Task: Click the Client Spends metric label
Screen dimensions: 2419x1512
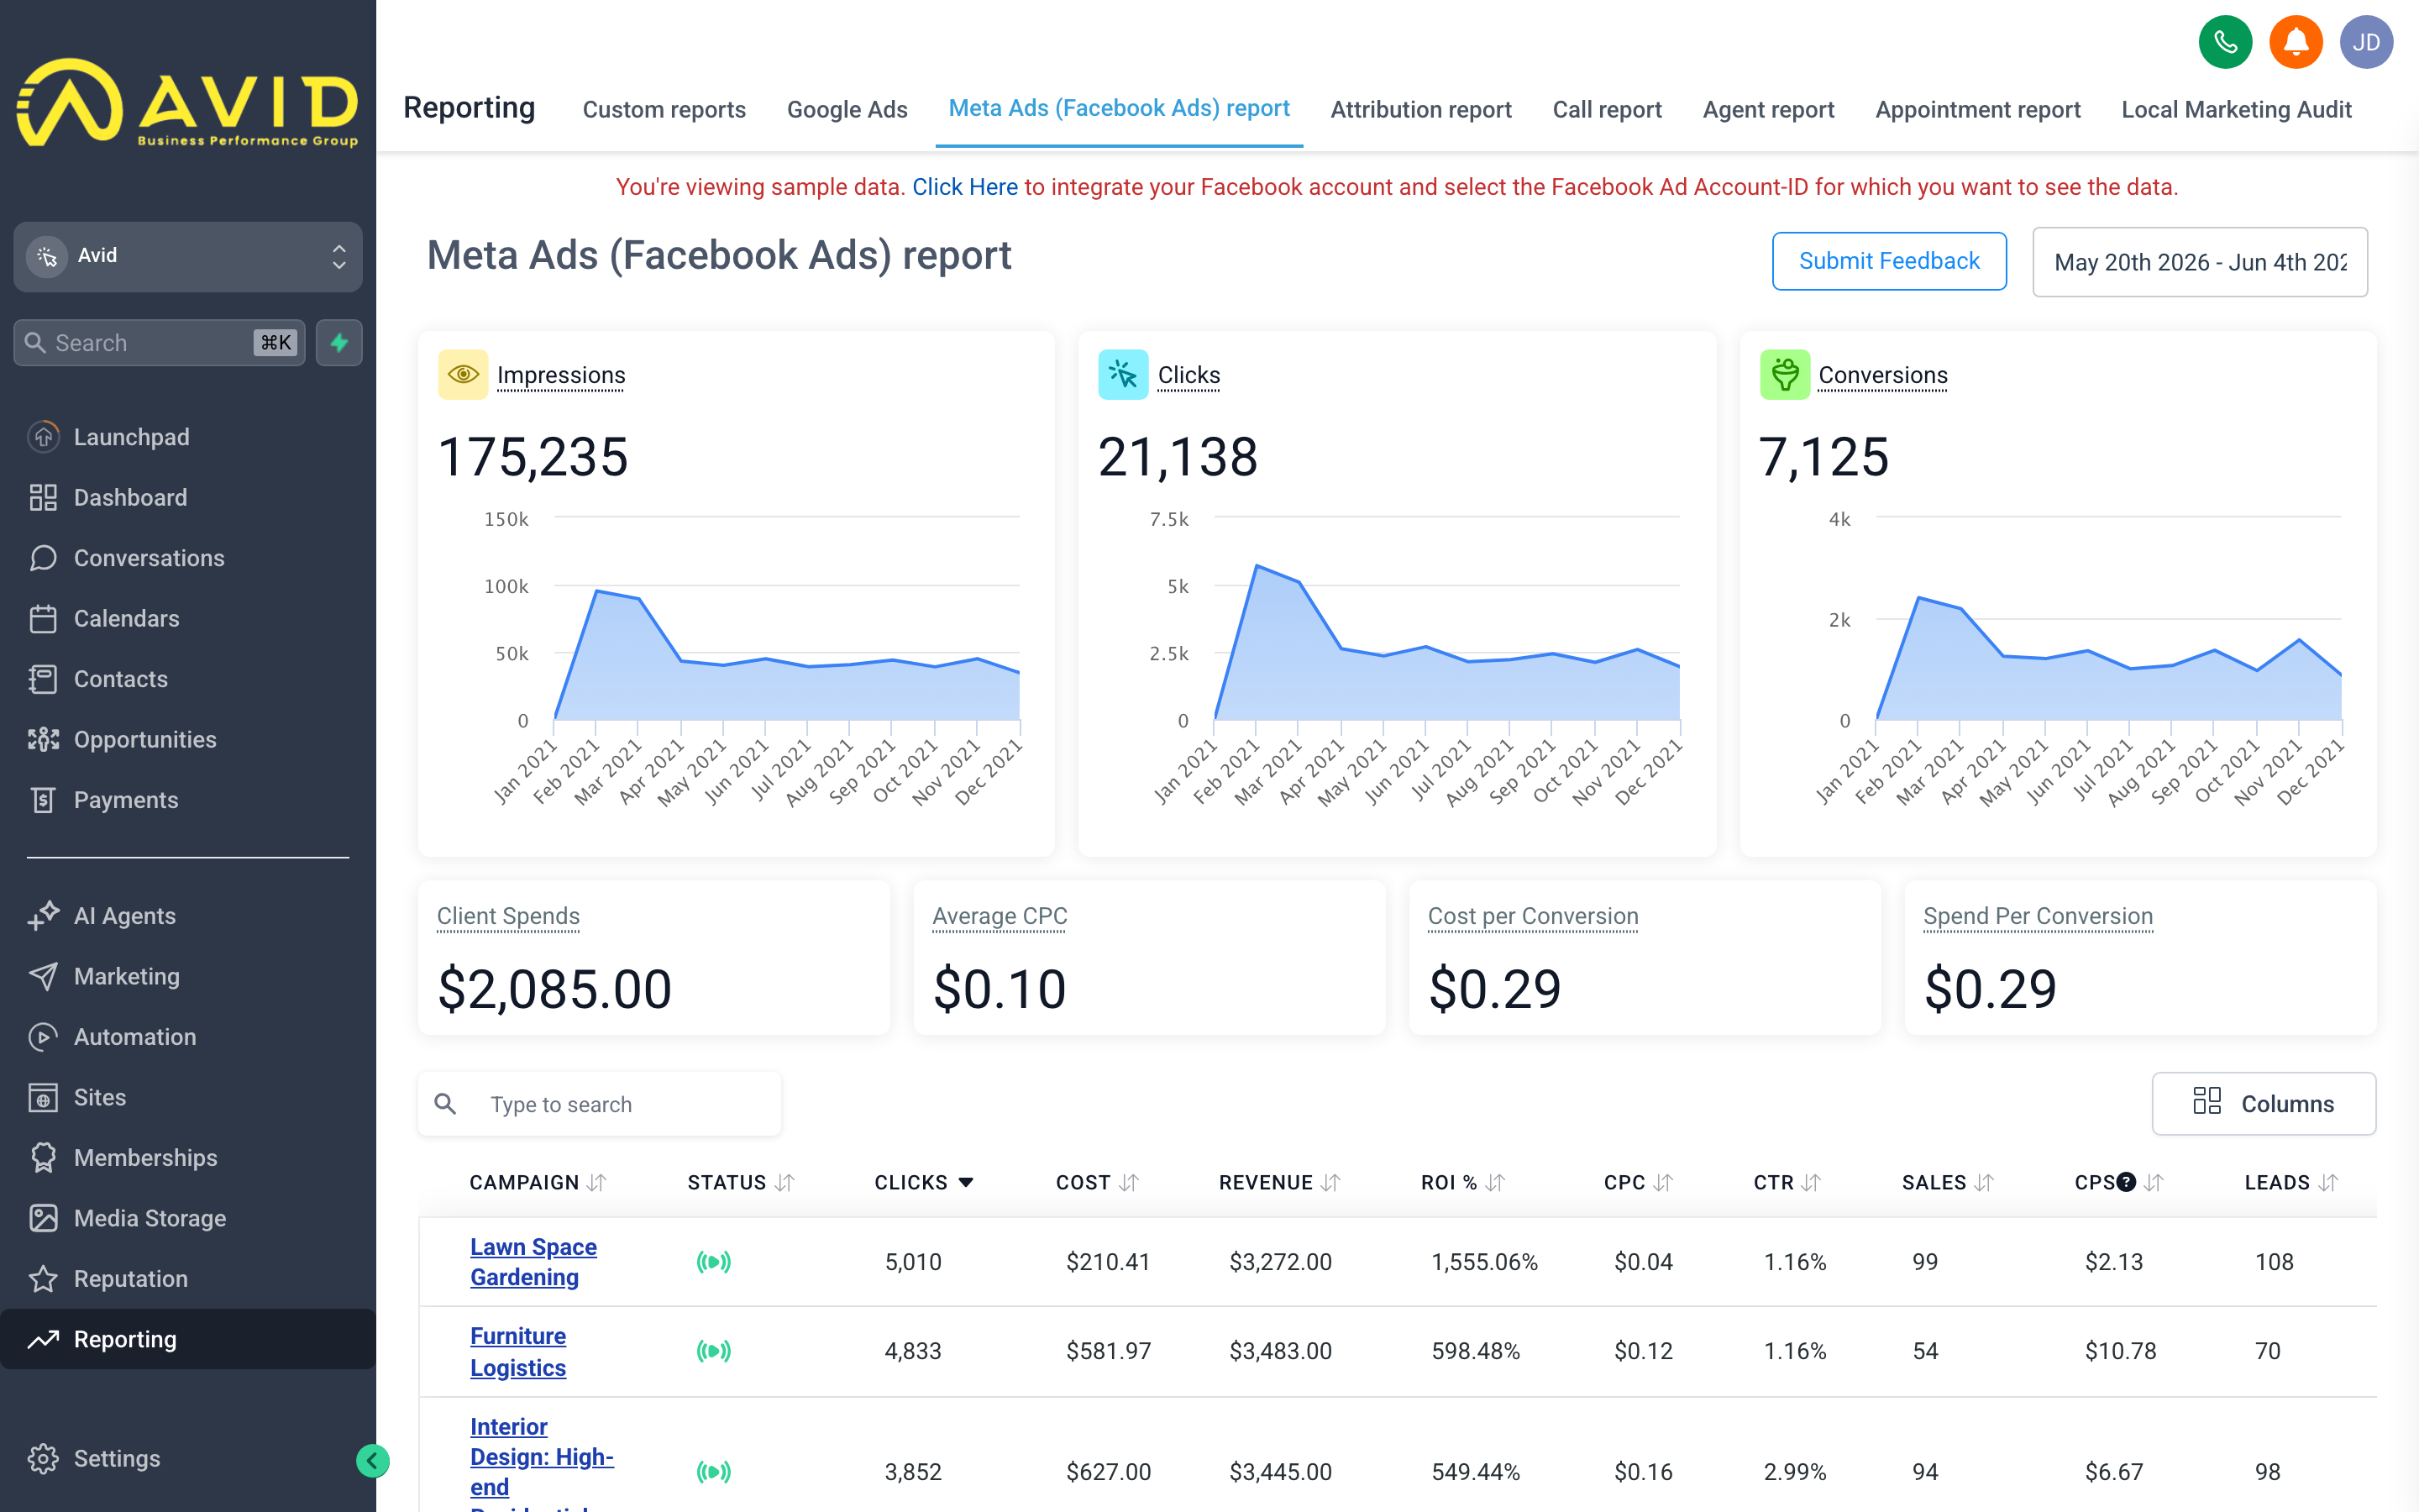Action: [x=508, y=916]
